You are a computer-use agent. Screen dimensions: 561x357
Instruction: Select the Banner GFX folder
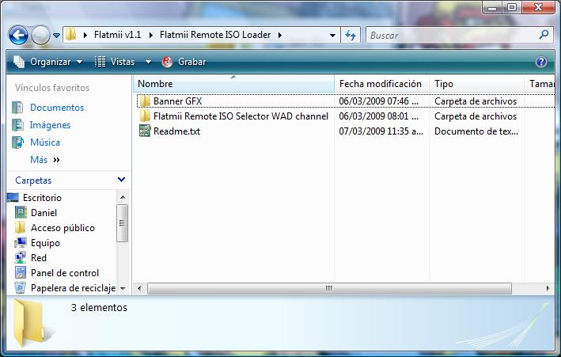coord(177,101)
